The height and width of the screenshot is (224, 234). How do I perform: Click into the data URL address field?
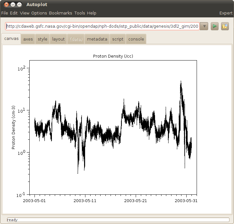tap(102, 26)
